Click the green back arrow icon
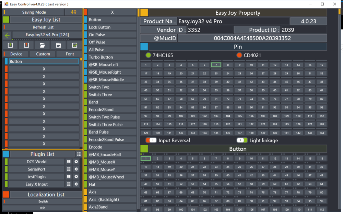 point(7,35)
